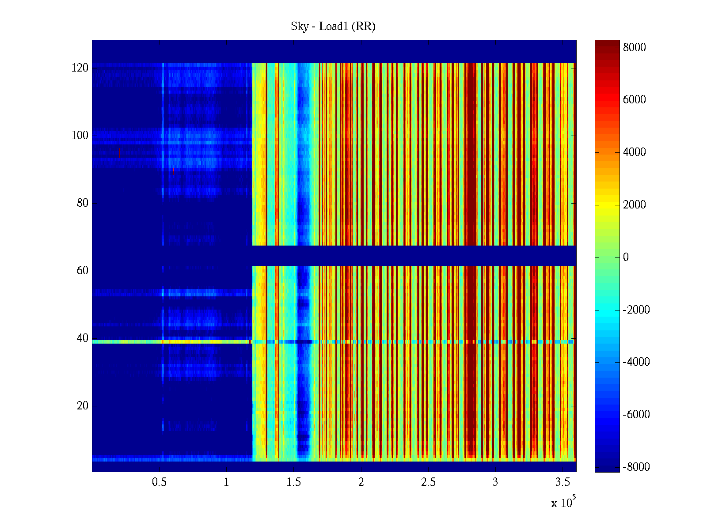Screen dimensions: 707x530
Task: Click the cyan section of the colorbar
Action: [x=607, y=309]
